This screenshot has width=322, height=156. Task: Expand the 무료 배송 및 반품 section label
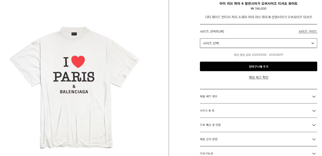[x=210, y=125]
